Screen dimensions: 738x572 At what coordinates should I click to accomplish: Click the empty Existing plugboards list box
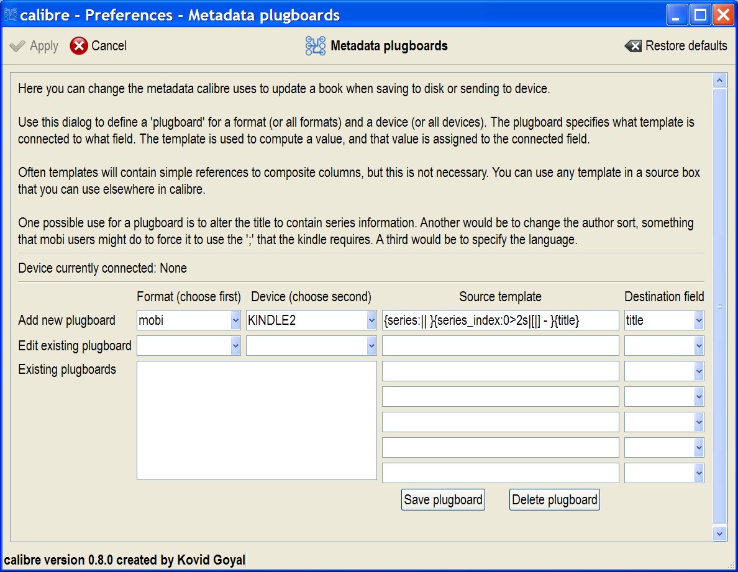coord(257,420)
